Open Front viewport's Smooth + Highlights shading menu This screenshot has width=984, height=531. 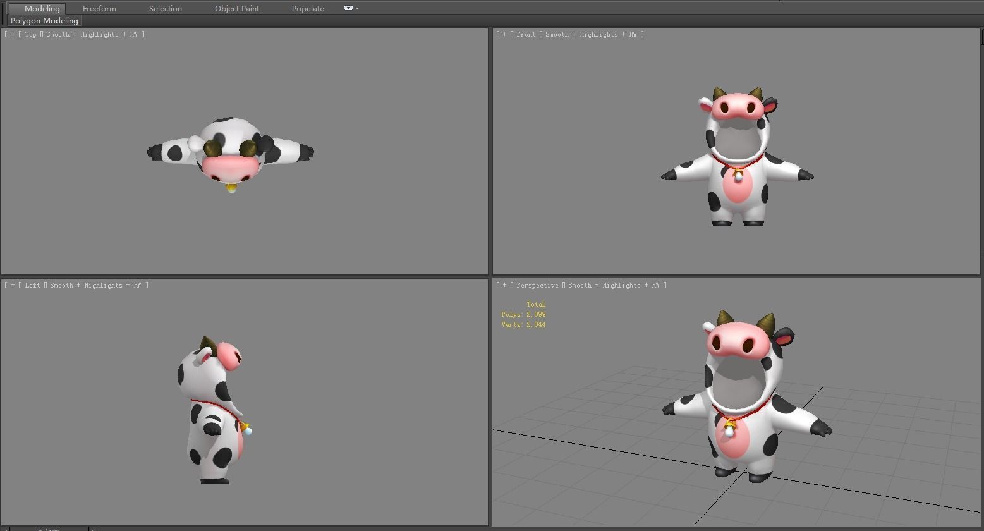pos(591,34)
